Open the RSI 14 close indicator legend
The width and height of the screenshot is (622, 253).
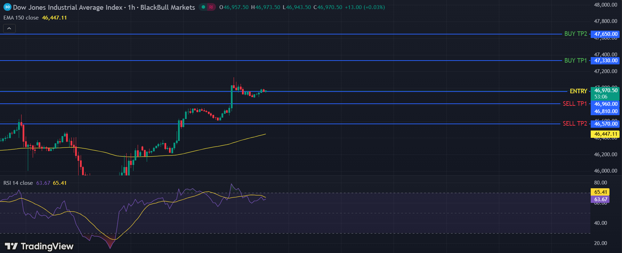(18, 183)
